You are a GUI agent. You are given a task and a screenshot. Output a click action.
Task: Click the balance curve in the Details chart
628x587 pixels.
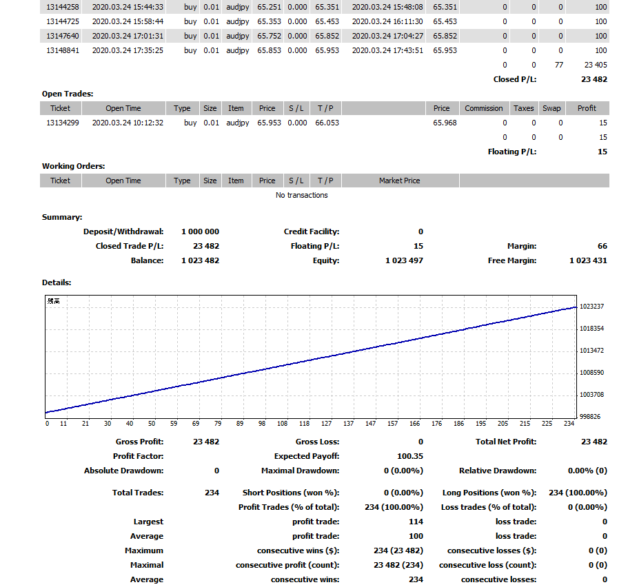tap(310, 360)
